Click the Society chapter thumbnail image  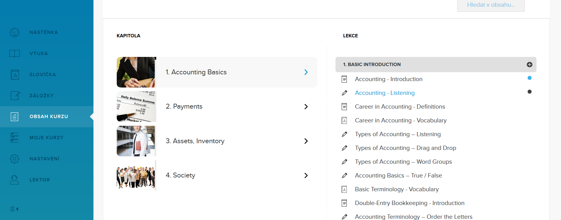[136, 175]
